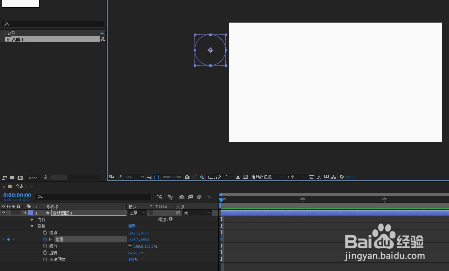Open the (二分之一) resolution dropdown

click(x=220, y=177)
